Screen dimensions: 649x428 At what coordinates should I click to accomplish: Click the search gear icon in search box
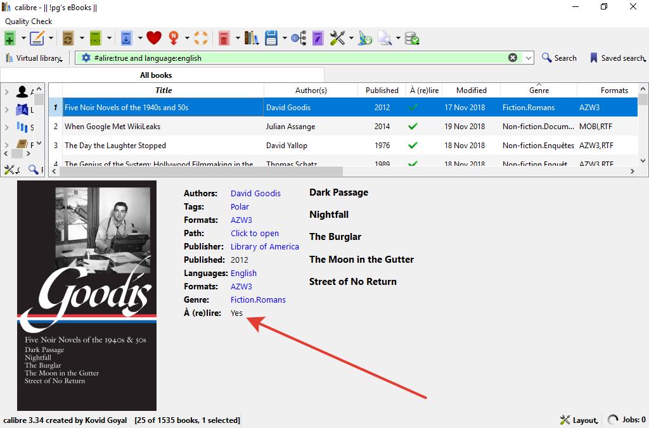click(x=86, y=58)
